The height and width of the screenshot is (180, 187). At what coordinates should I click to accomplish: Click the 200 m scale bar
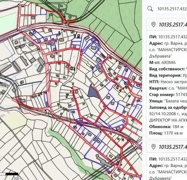click(12, 174)
